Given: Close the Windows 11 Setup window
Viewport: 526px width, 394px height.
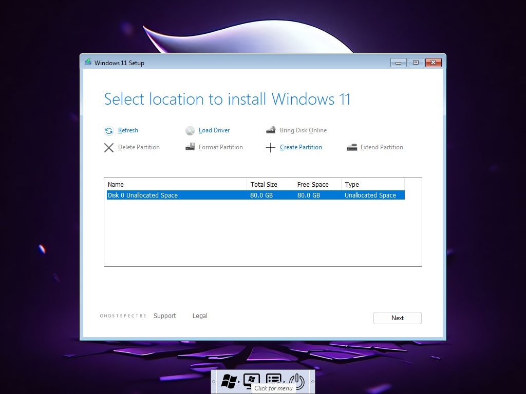Looking at the screenshot, I should pyautogui.click(x=434, y=63).
